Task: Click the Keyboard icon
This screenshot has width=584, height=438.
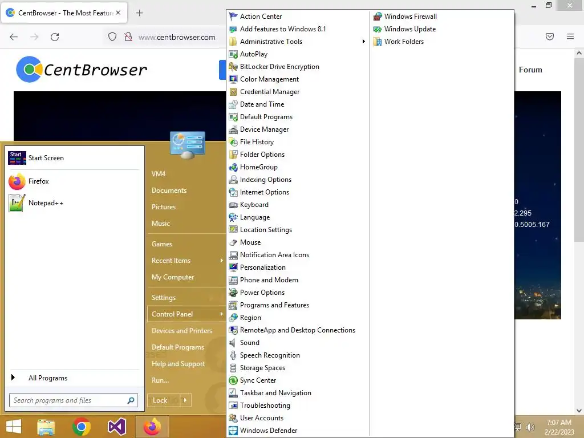Action: click(x=233, y=205)
